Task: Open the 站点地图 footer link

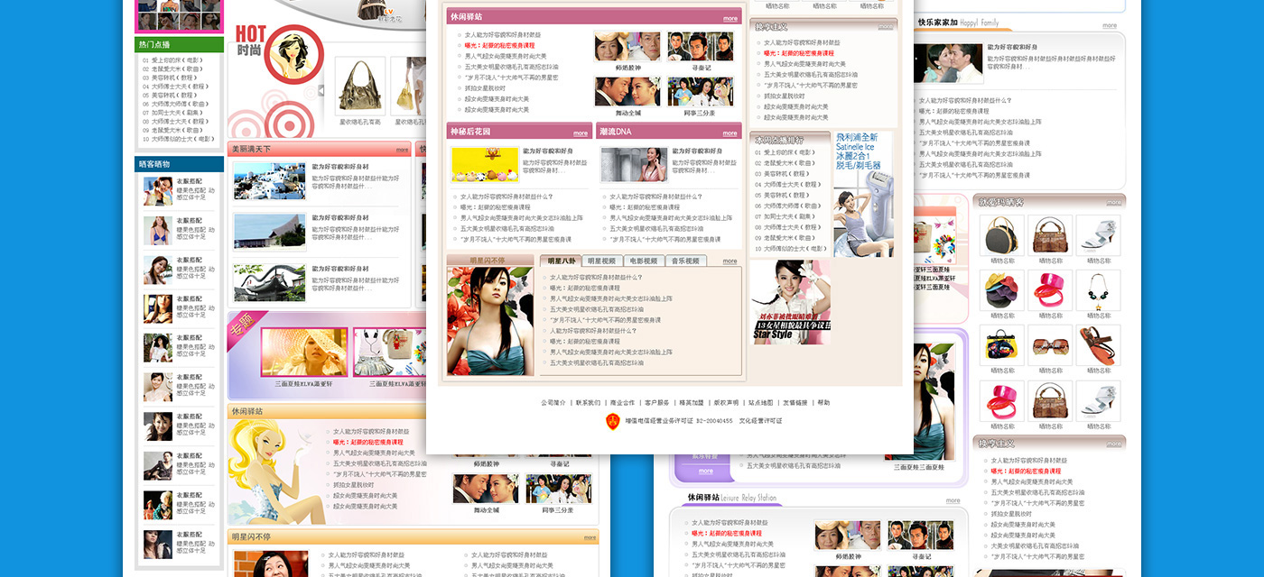Action: (761, 403)
